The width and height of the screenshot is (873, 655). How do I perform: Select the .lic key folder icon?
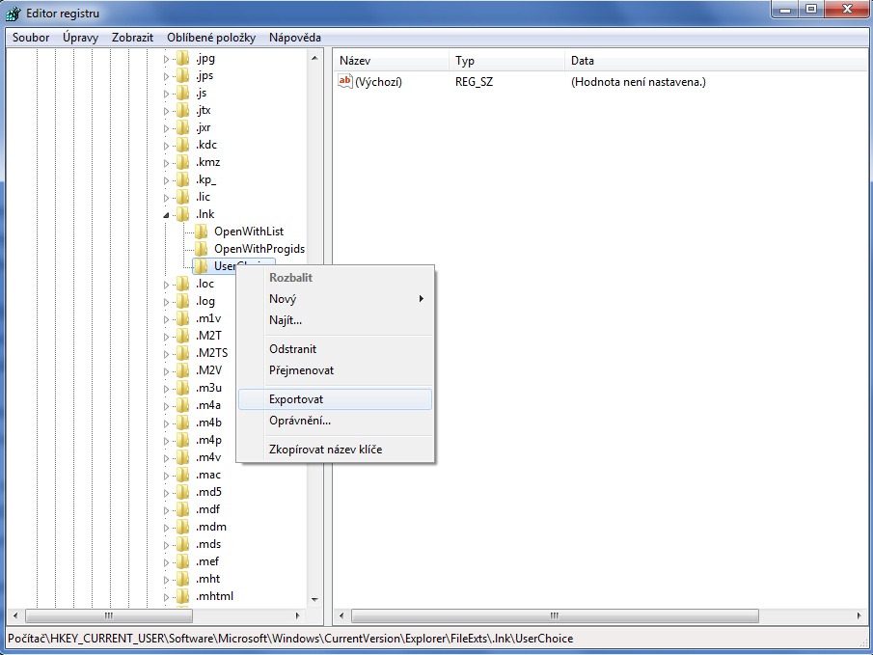182,197
